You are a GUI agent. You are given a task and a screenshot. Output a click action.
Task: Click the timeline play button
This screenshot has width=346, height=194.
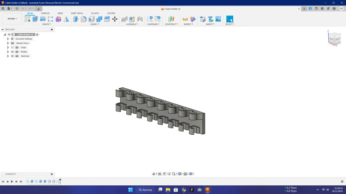12,182
